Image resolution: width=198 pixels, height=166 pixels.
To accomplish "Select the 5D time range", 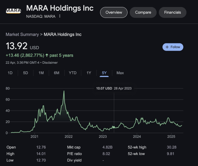I will (26, 73).
